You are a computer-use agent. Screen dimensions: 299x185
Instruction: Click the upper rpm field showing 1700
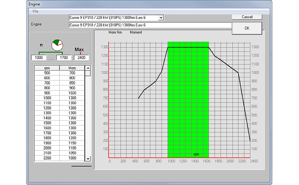[64, 58]
